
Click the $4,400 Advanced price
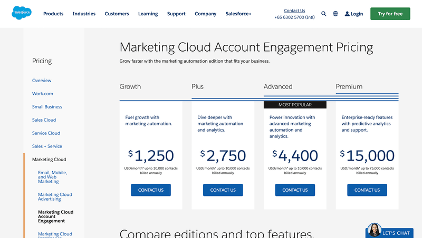pyautogui.click(x=295, y=155)
